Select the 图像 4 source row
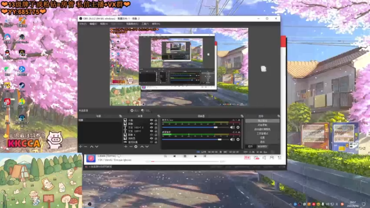 tap(141, 135)
